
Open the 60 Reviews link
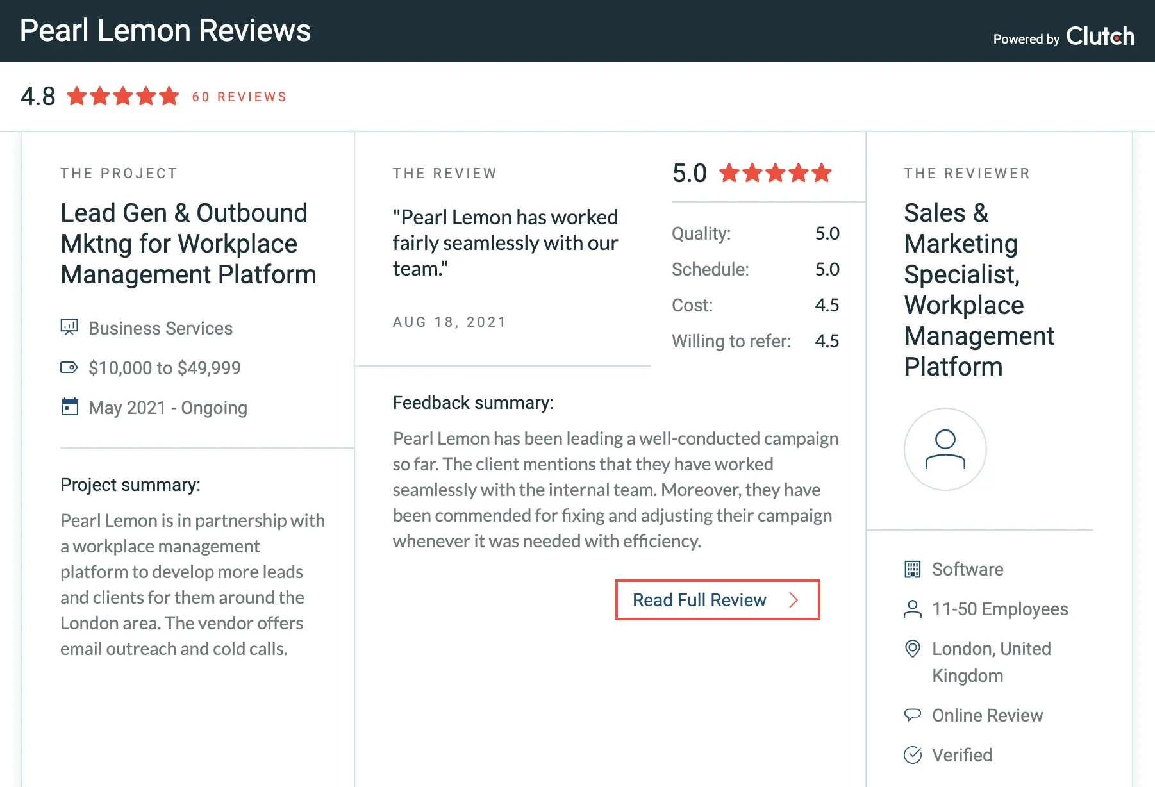click(239, 97)
